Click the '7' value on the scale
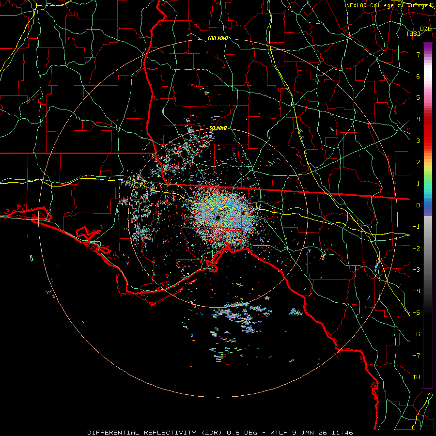This screenshot has width=436, height=436. click(418, 54)
